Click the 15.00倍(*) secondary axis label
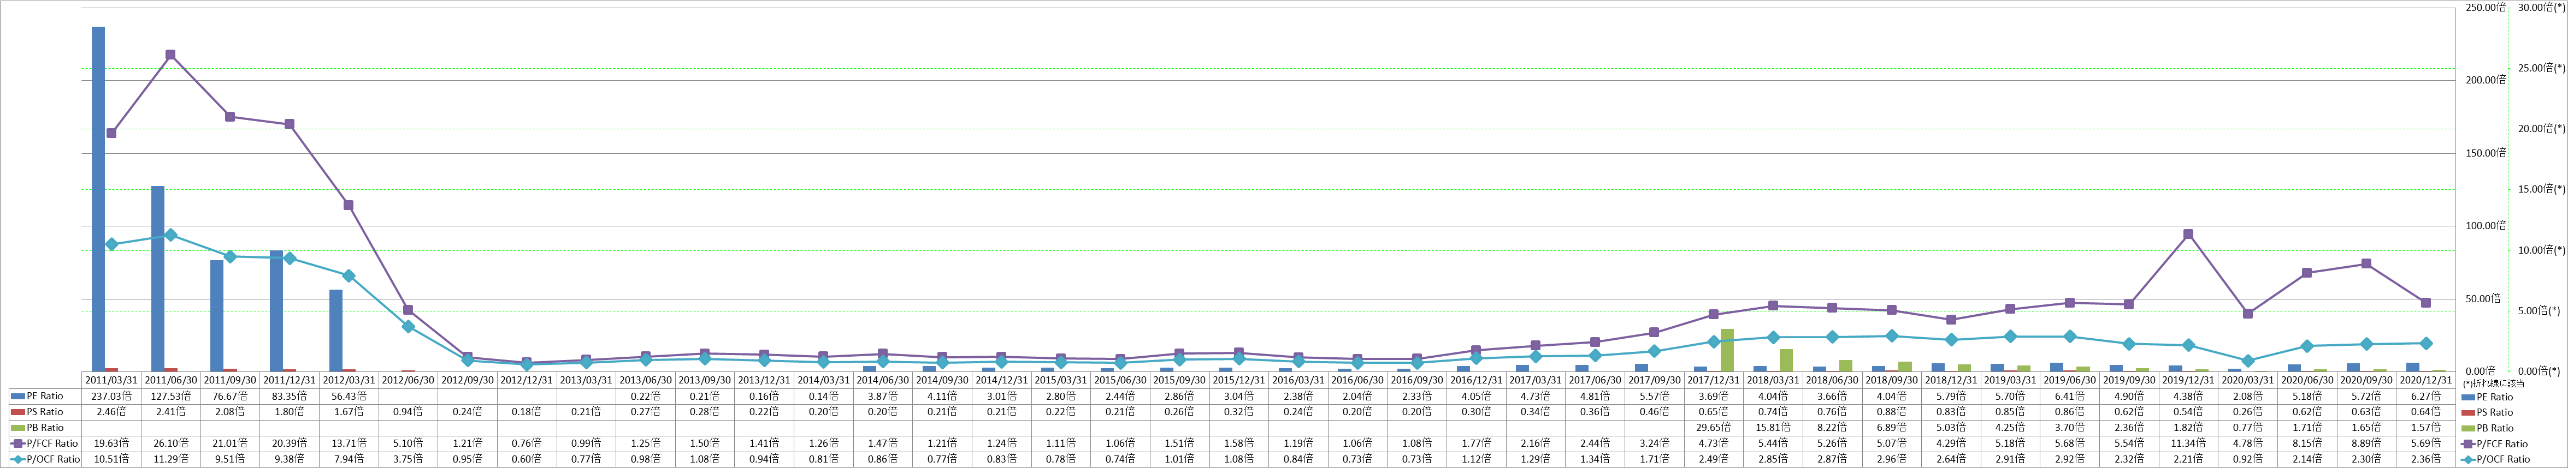2568x468 pixels. [2542, 189]
